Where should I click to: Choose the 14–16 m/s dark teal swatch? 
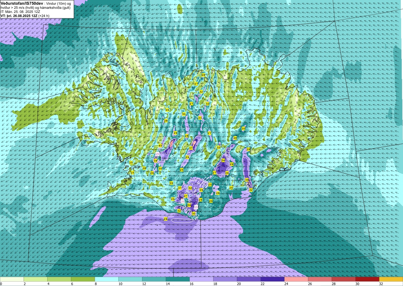[178, 279]
